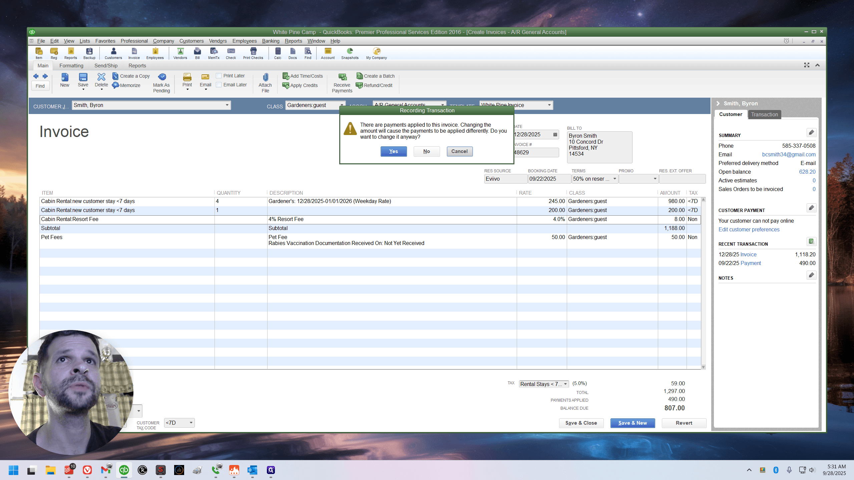
Task: Click the line items scrollbar down arrow
Action: click(x=703, y=367)
